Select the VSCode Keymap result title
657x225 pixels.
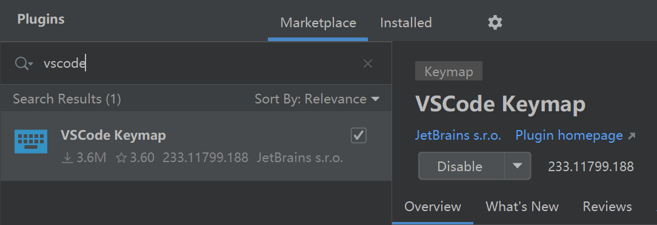pyautogui.click(x=113, y=135)
